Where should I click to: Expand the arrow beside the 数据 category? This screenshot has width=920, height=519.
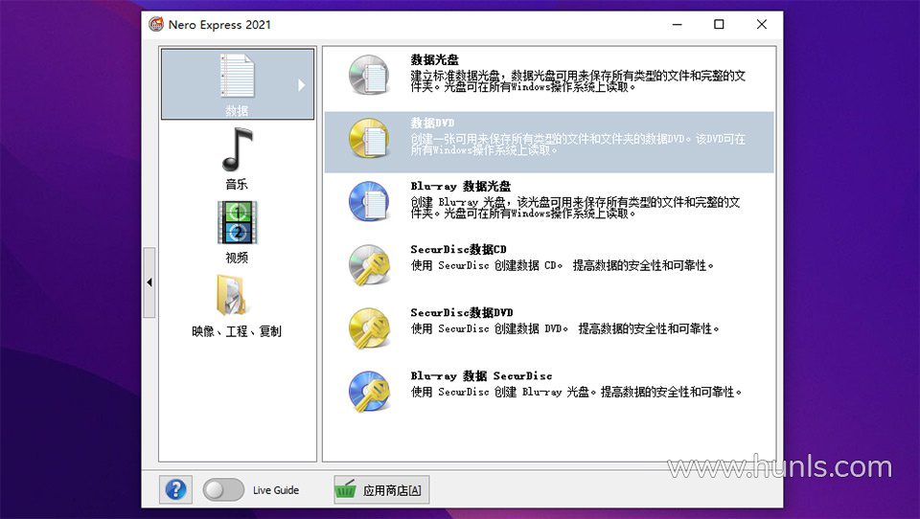[x=301, y=85]
